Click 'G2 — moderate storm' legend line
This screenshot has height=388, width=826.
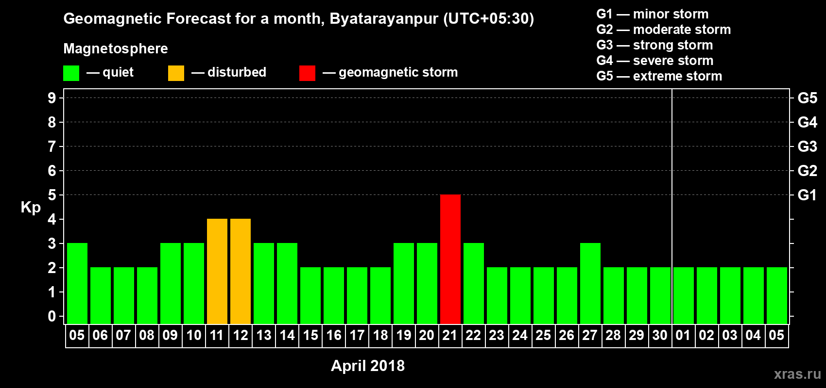(664, 30)
